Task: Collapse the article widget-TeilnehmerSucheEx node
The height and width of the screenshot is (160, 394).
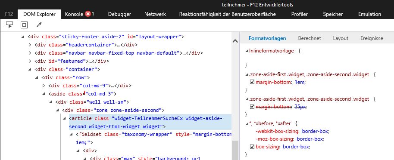Action: tap(64, 118)
